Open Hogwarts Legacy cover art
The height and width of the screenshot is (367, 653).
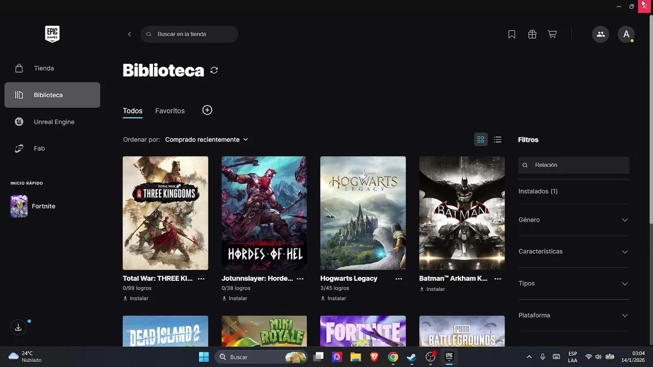[x=363, y=213]
